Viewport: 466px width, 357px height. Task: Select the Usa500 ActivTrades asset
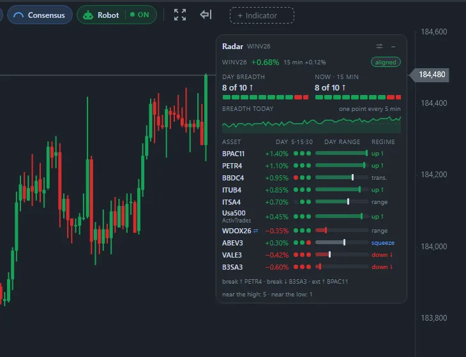point(311,216)
